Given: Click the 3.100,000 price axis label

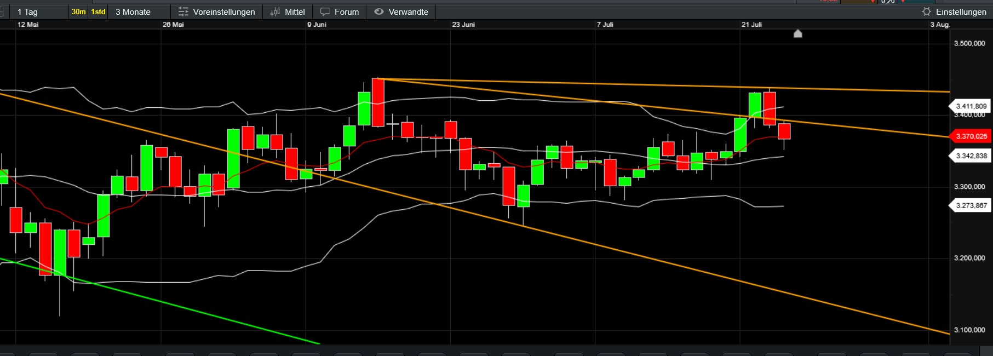Looking at the screenshot, I should tap(969, 330).
